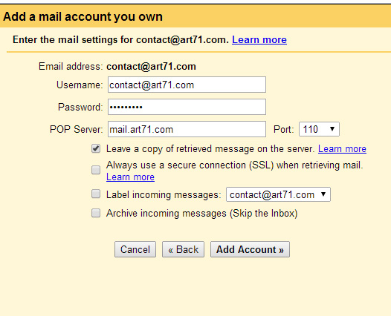Enable Archive incoming messages checkbox
This screenshot has height=316, width=391.
[96, 213]
